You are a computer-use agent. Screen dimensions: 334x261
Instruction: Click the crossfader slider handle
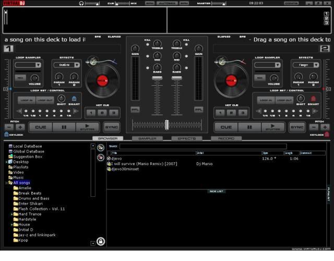click(x=166, y=124)
